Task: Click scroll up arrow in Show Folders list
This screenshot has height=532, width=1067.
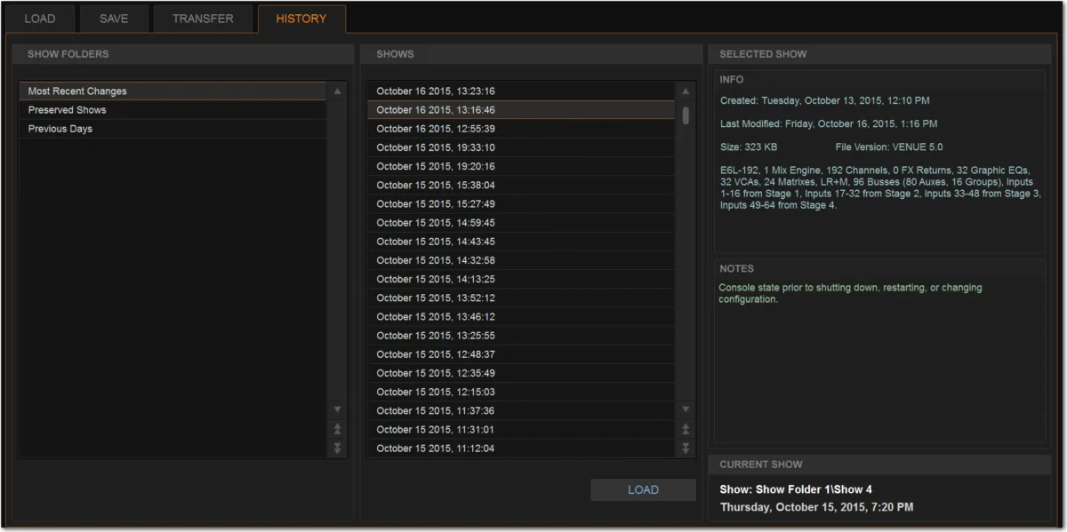Action: pyautogui.click(x=337, y=91)
